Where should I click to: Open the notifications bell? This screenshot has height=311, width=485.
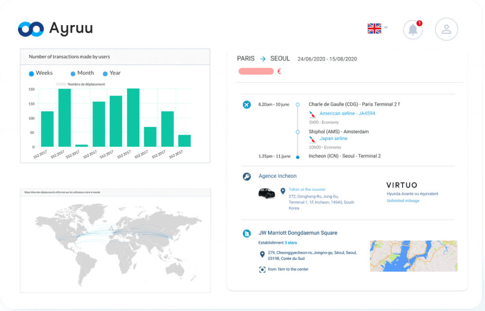pyautogui.click(x=413, y=29)
